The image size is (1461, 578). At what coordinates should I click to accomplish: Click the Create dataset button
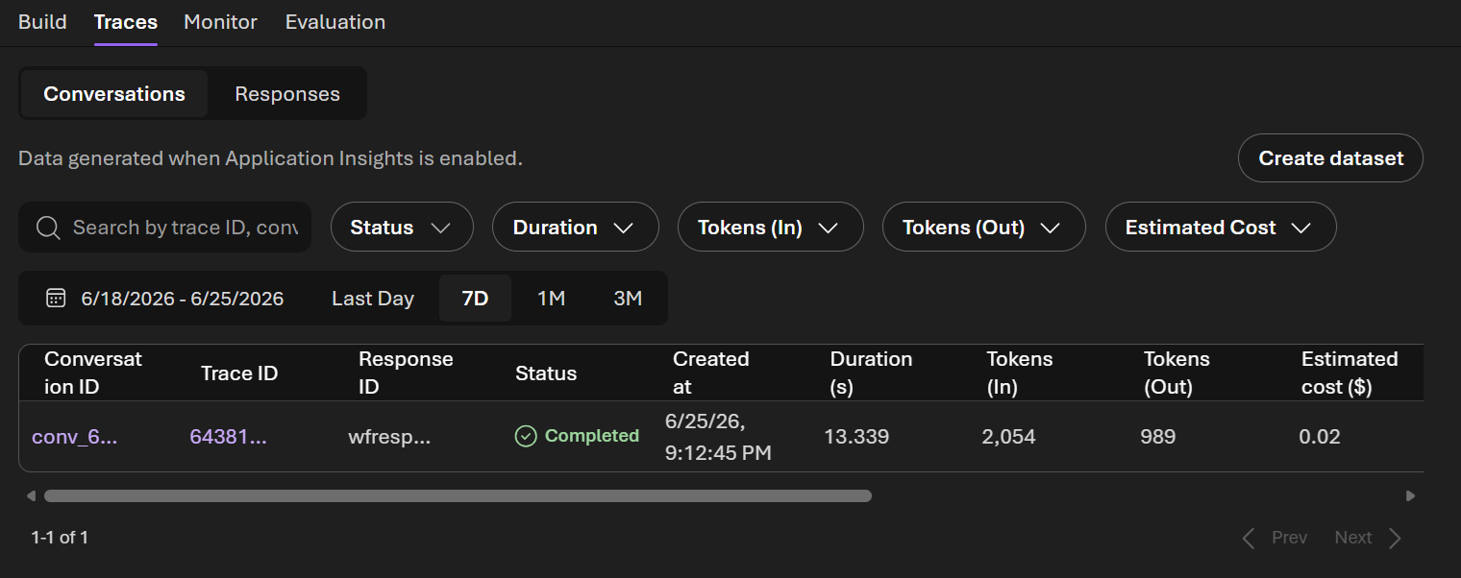1331,158
